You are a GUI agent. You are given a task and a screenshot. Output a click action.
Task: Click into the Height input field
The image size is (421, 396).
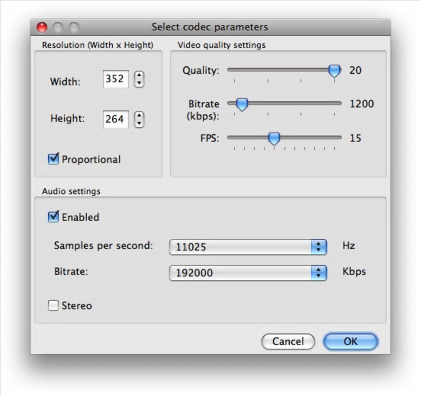(115, 119)
